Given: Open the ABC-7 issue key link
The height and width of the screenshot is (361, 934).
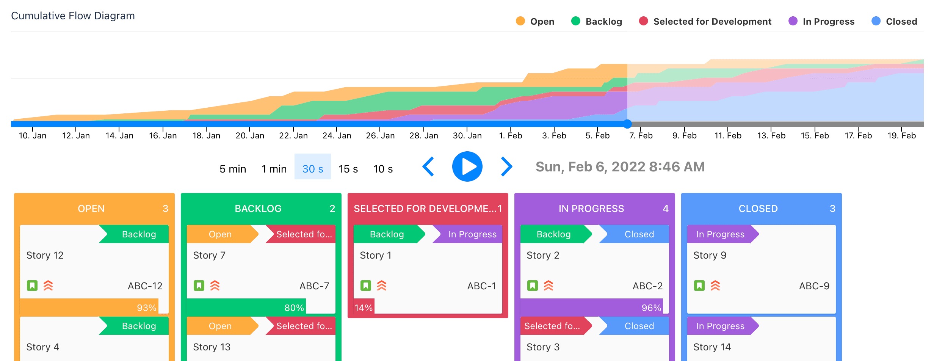Looking at the screenshot, I should pos(314,286).
